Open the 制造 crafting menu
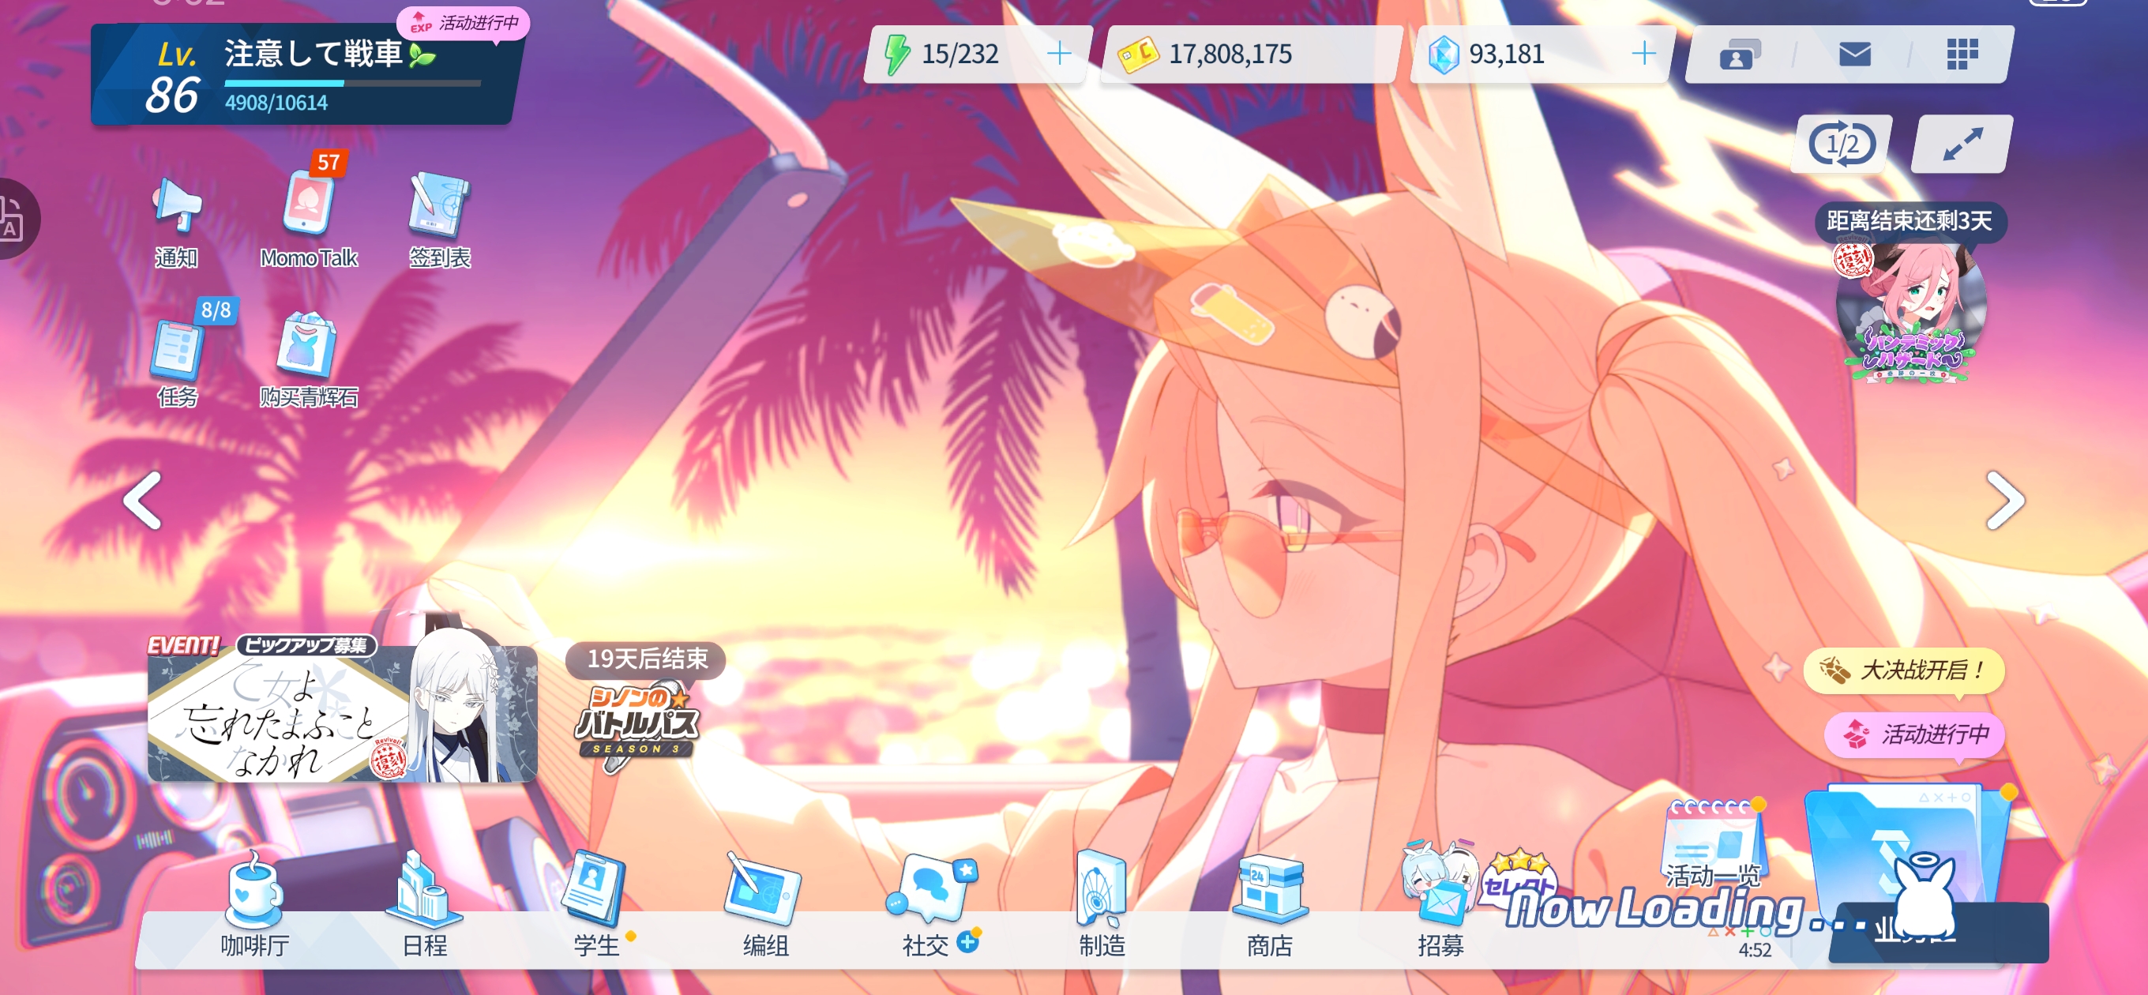The height and width of the screenshot is (995, 2148). click(x=1102, y=906)
